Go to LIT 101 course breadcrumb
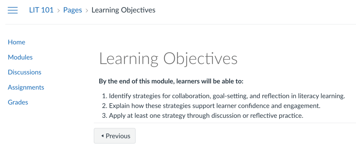 (x=41, y=10)
